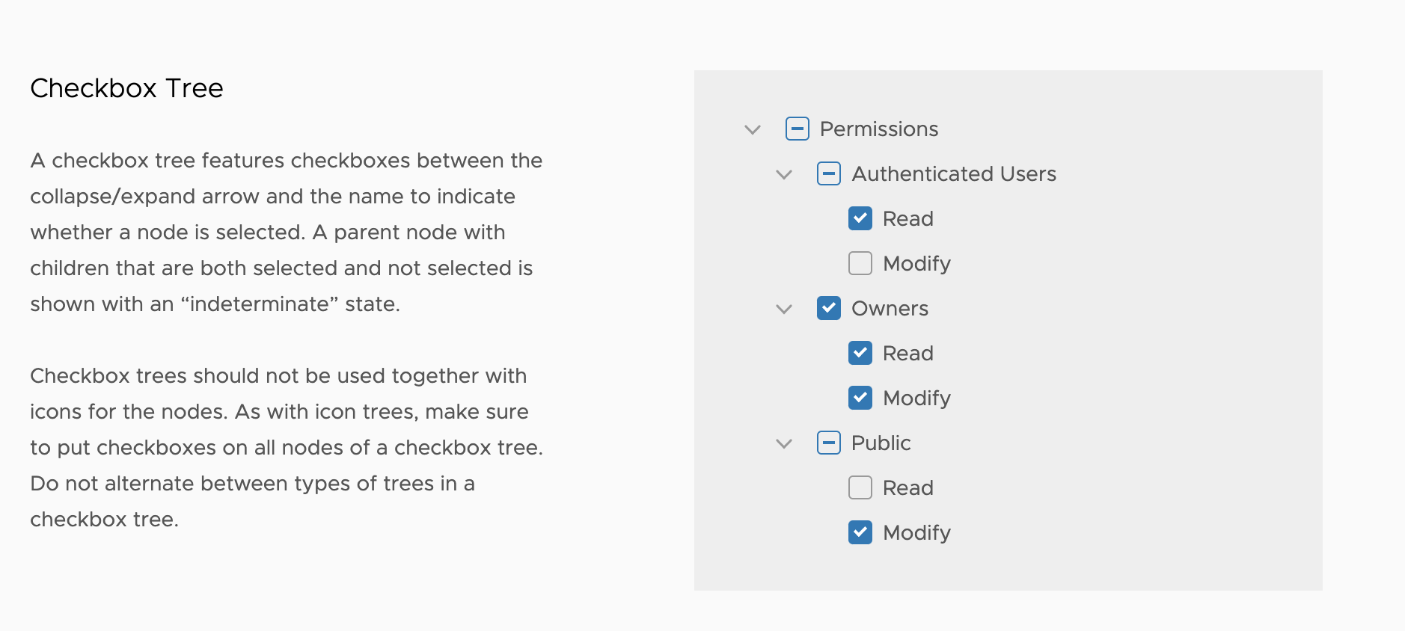Screen dimensions: 1405x631
Task: Select the Permissions tree label
Action: [879, 129]
